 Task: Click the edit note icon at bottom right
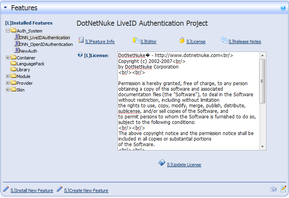(283, 189)
